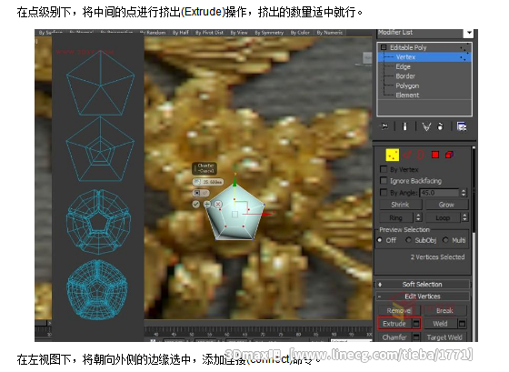Select the Vertex sub-object level icon
Image resolution: width=509 pixels, height=372 pixels.
click(392, 155)
